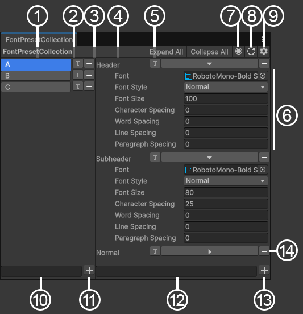
Task: Click the Subheader Font Size field showing 80
Action: (x=226, y=192)
